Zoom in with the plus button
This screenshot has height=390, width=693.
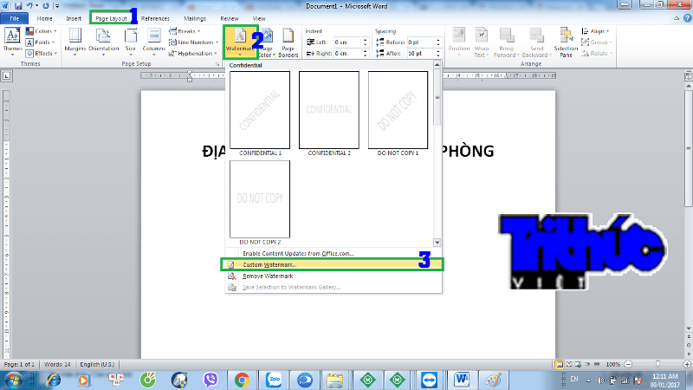coord(687,364)
